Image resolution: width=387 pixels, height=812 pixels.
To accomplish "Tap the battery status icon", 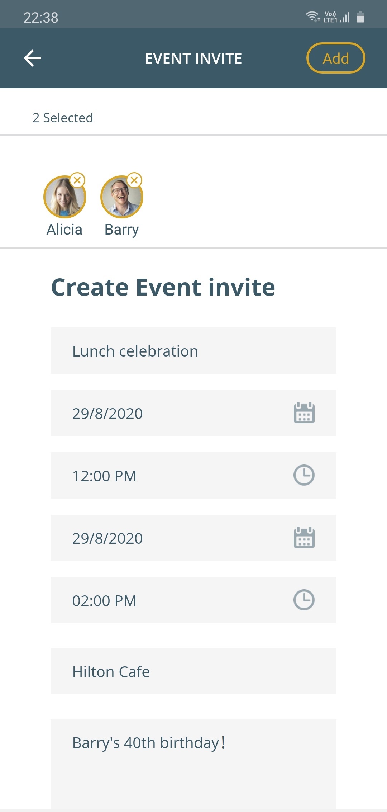I will [360, 17].
